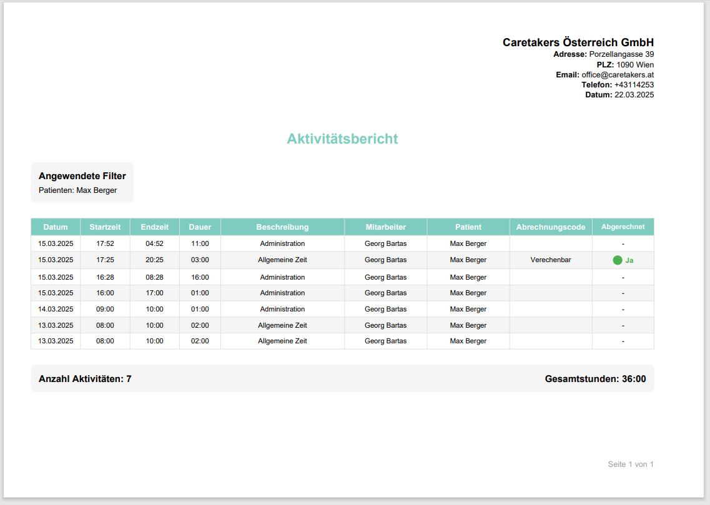Click the green status dot beside "Ja"

tap(618, 260)
